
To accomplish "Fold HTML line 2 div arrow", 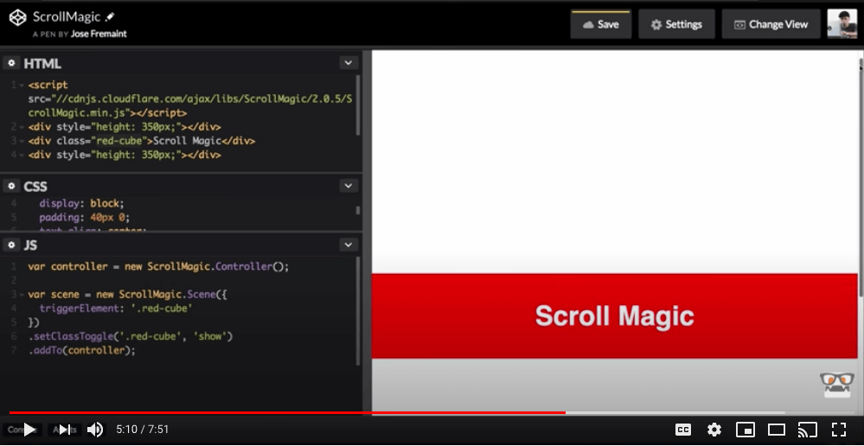I will (22, 127).
